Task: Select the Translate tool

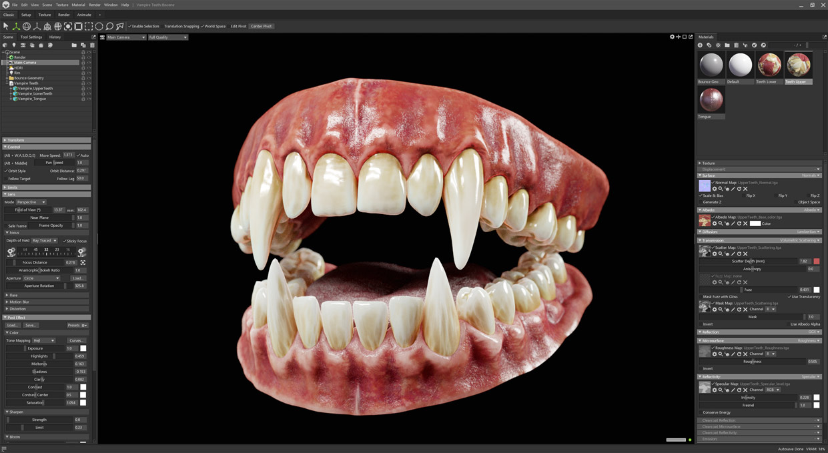Action: tap(16, 26)
